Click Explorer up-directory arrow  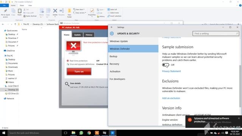click(15, 24)
